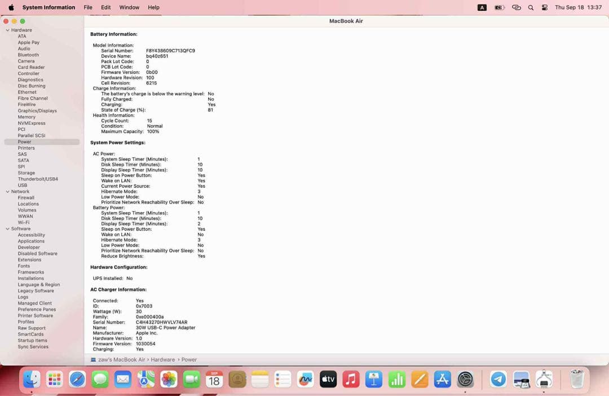Select Wi-Fi under the Network section
Screen dimensions: 609x396
[x=25, y=222]
